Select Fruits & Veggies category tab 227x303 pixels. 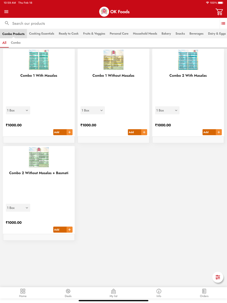click(94, 34)
